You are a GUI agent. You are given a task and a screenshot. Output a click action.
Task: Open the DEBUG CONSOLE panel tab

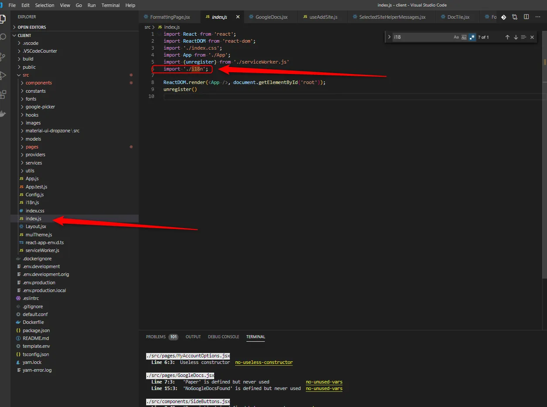[223, 337]
